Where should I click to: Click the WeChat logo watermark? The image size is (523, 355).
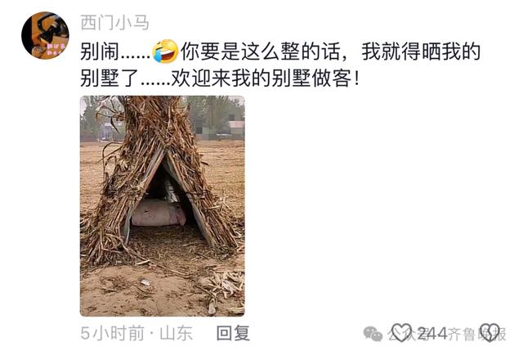point(373,334)
